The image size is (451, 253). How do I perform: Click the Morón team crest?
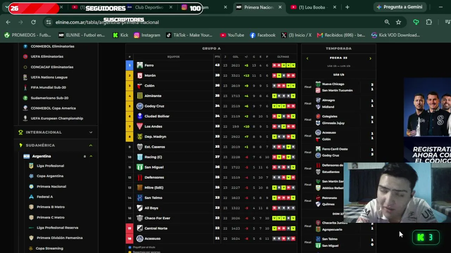tap(140, 76)
